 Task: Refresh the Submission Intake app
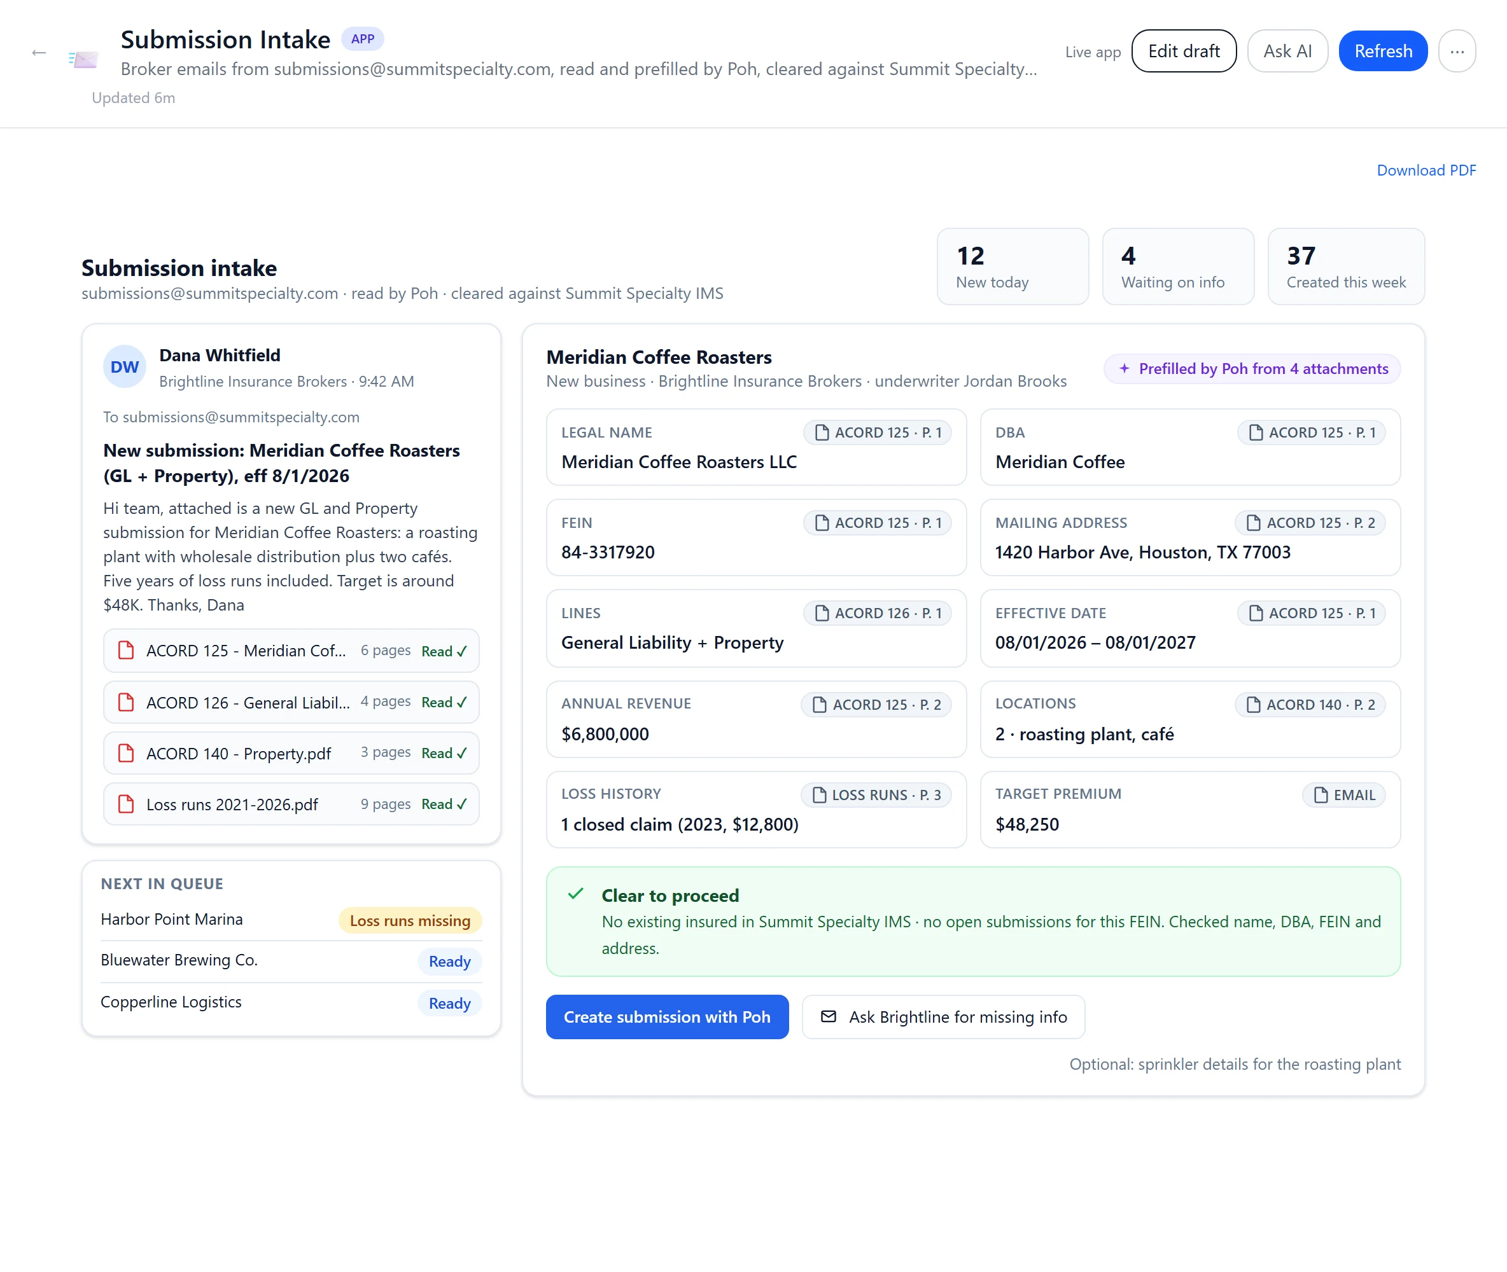(1383, 51)
